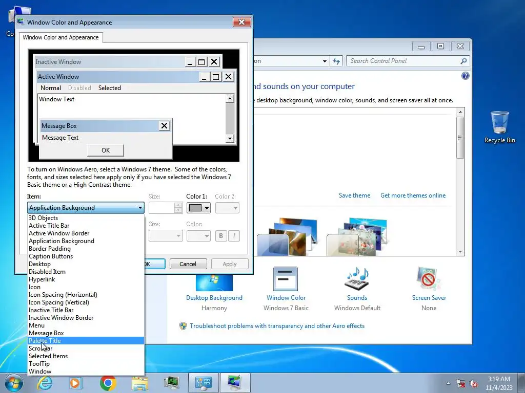Click preview window scroll up arrow
This screenshot has height=393, width=525.
(230, 98)
